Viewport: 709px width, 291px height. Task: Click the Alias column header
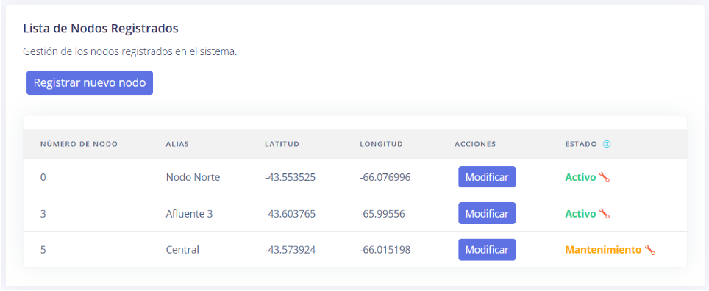[x=177, y=144]
